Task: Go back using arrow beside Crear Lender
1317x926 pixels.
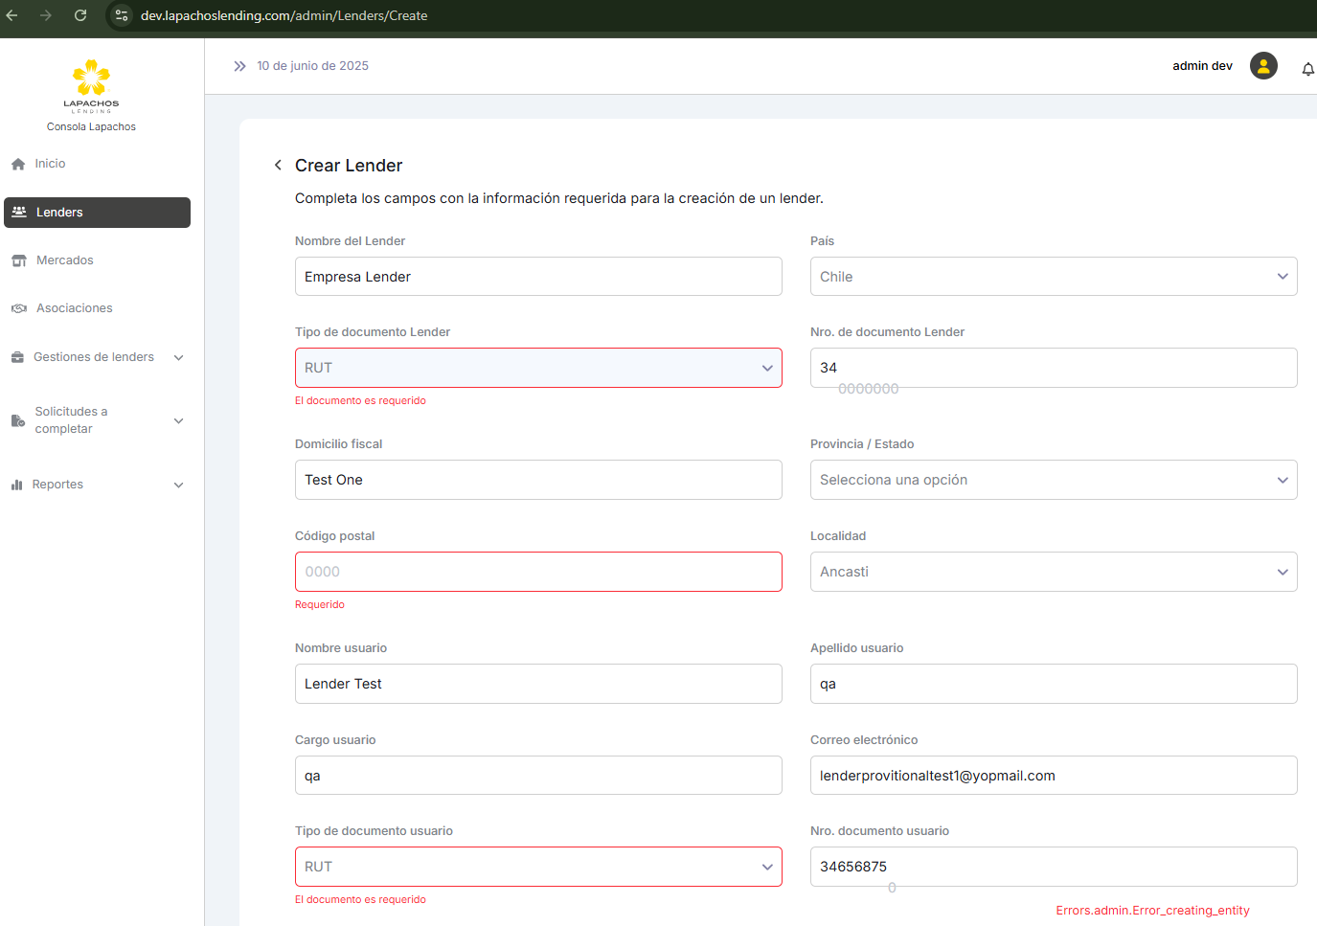Action: pos(278,166)
